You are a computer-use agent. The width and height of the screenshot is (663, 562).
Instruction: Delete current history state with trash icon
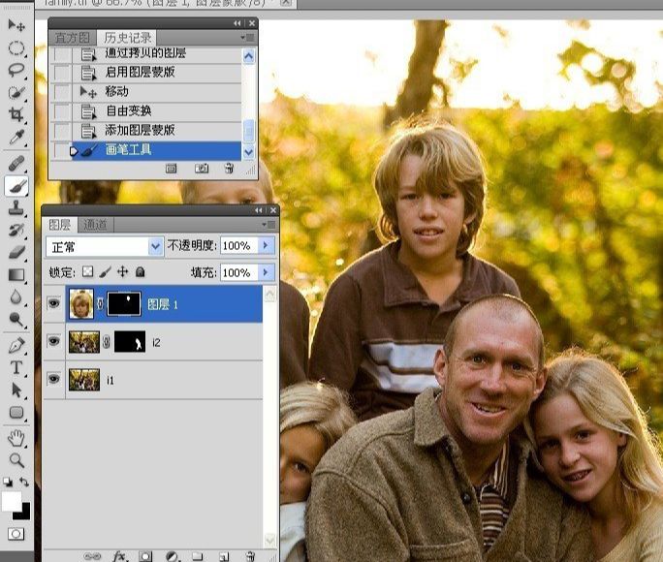(229, 169)
